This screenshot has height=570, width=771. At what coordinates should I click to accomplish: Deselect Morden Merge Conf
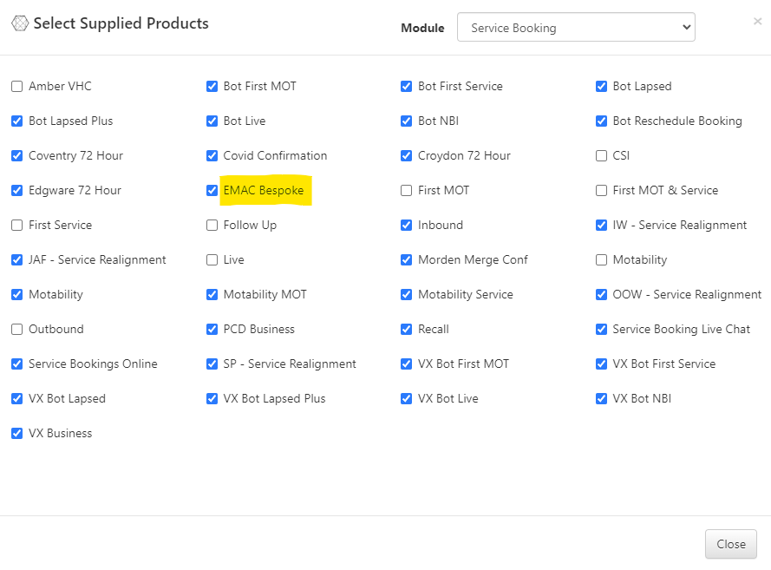coord(406,259)
